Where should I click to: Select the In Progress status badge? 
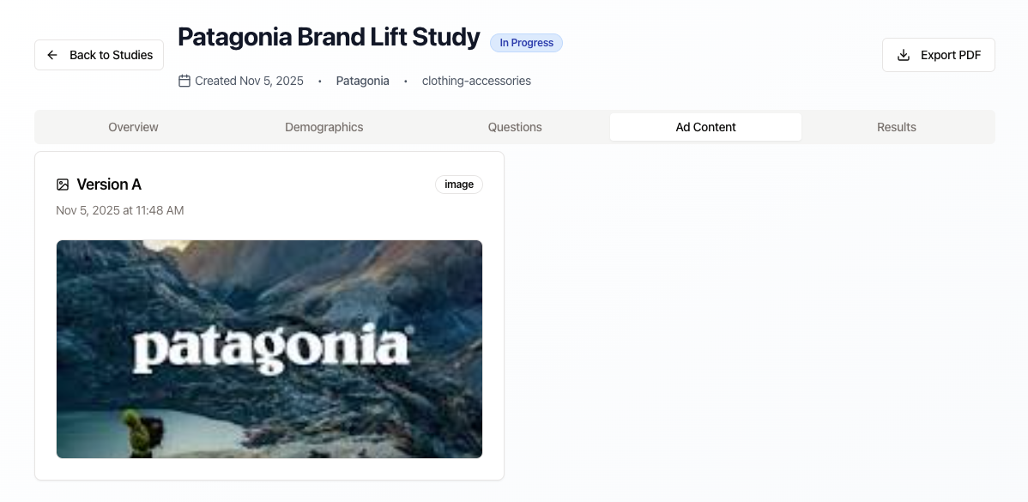pos(526,42)
